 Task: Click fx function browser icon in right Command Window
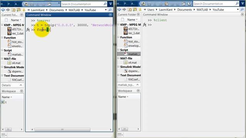[x=145, y=25]
